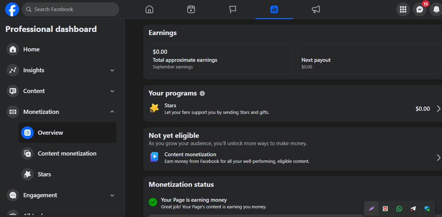Open the Reels video tab icon
Image resolution: width=442 pixels, height=217 pixels.
tap(191, 9)
